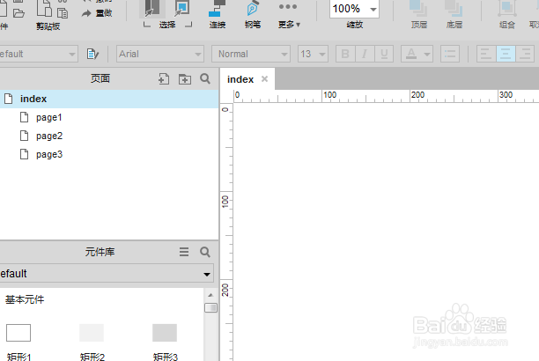Click the Group (组合) icon
The image size is (539, 361).
(x=507, y=14)
